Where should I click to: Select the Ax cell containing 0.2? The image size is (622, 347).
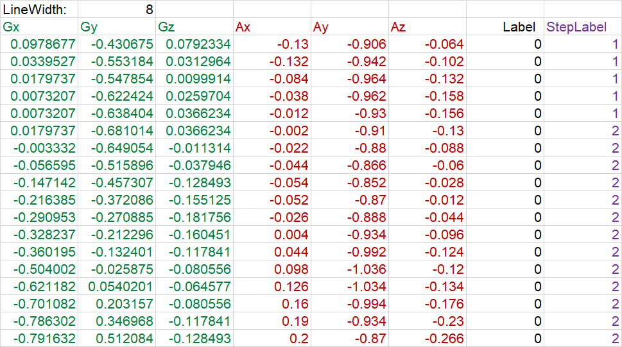tap(272, 339)
